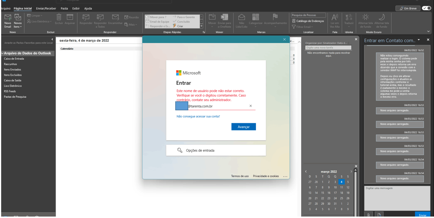Switch to the Enviar/Receber tab

[x=46, y=8]
